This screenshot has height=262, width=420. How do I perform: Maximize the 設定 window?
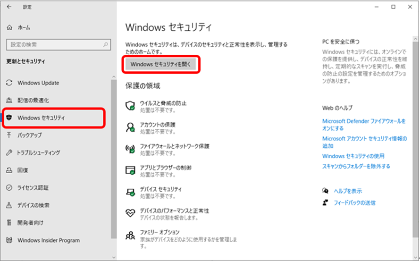pyautogui.click(x=393, y=7)
